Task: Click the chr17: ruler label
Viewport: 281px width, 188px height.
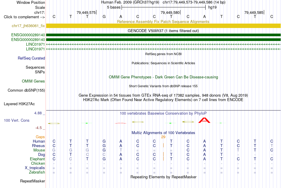Action: (40, 12)
